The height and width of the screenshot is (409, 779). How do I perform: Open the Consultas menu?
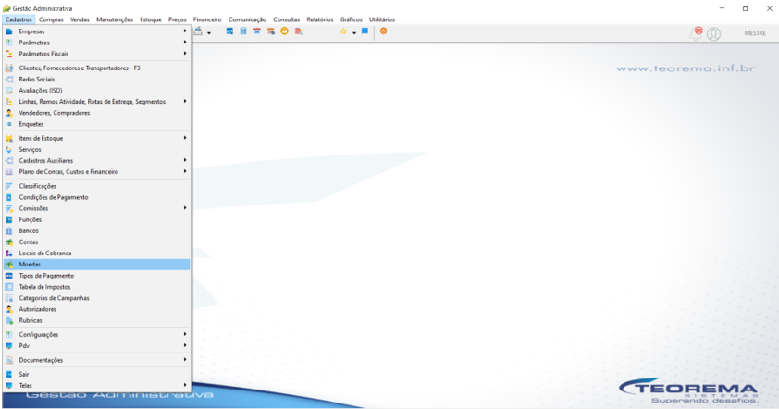point(287,19)
